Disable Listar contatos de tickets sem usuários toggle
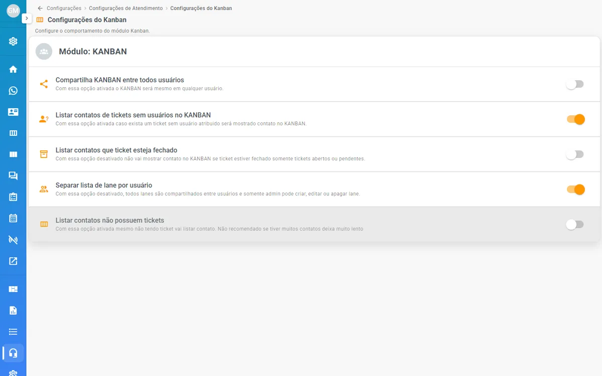 pos(575,119)
